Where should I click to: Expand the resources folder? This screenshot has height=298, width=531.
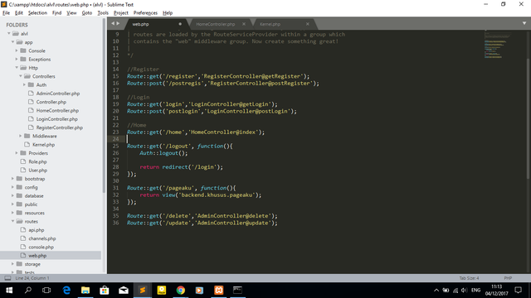coord(13,213)
